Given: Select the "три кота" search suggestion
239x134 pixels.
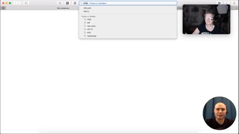Looking at the screenshot, I should pyautogui.click(x=128, y=26).
